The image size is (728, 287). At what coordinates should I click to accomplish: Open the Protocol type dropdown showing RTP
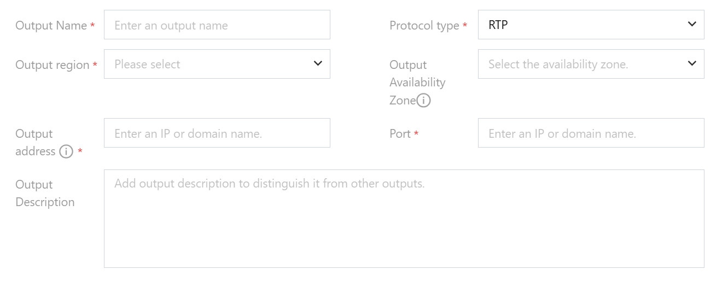pos(591,25)
